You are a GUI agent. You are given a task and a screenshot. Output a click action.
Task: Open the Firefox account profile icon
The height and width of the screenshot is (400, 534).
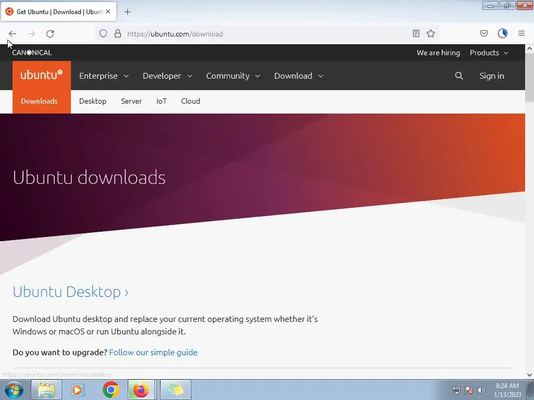click(x=503, y=33)
